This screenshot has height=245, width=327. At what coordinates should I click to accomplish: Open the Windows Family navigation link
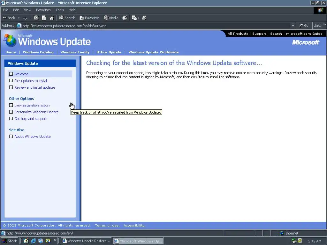(75, 52)
